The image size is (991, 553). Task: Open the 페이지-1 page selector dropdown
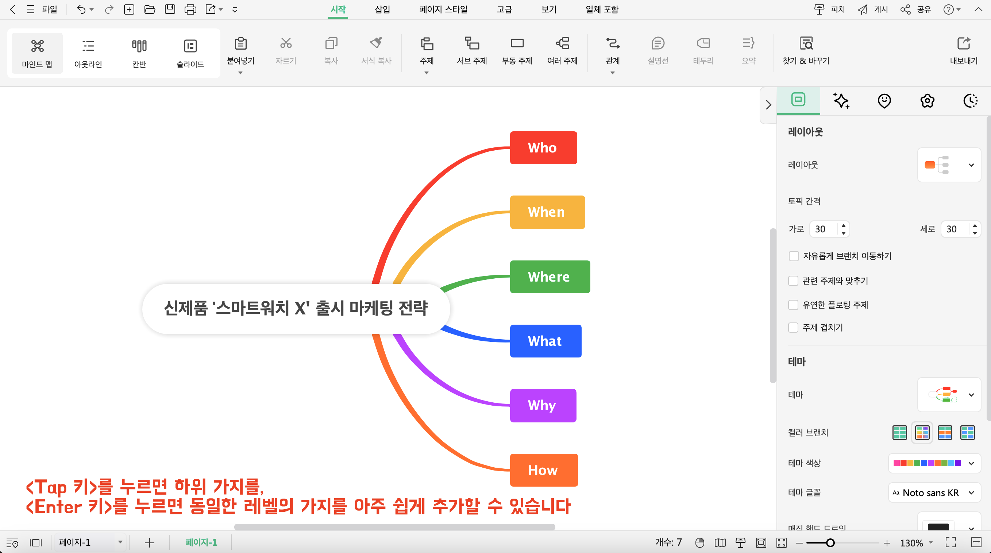(x=91, y=543)
